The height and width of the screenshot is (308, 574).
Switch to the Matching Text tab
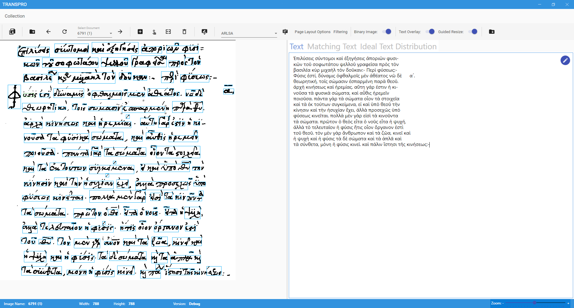click(332, 47)
